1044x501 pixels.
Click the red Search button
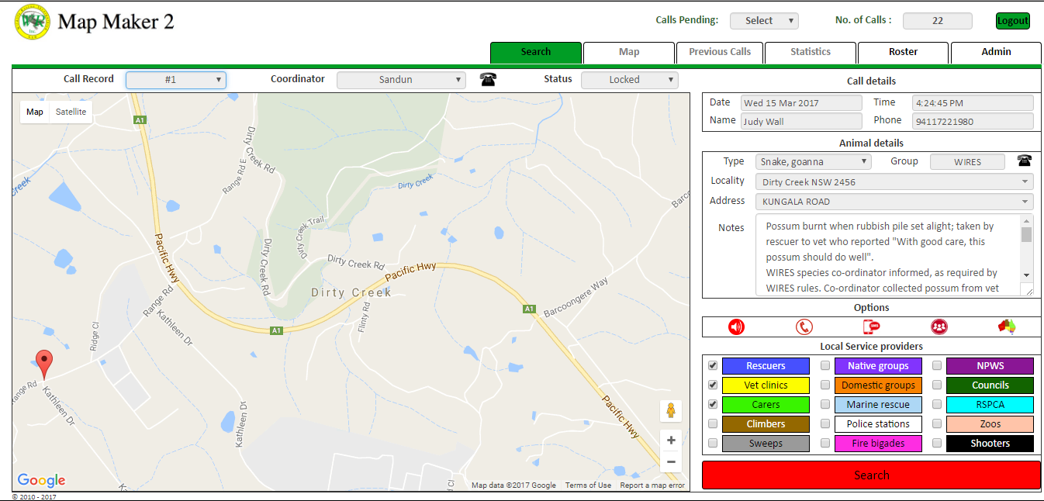[871, 475]
